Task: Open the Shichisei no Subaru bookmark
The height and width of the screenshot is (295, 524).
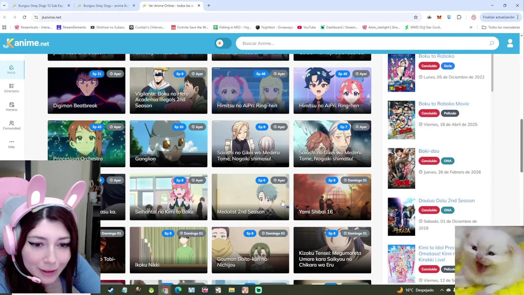Action: point(107,27)
